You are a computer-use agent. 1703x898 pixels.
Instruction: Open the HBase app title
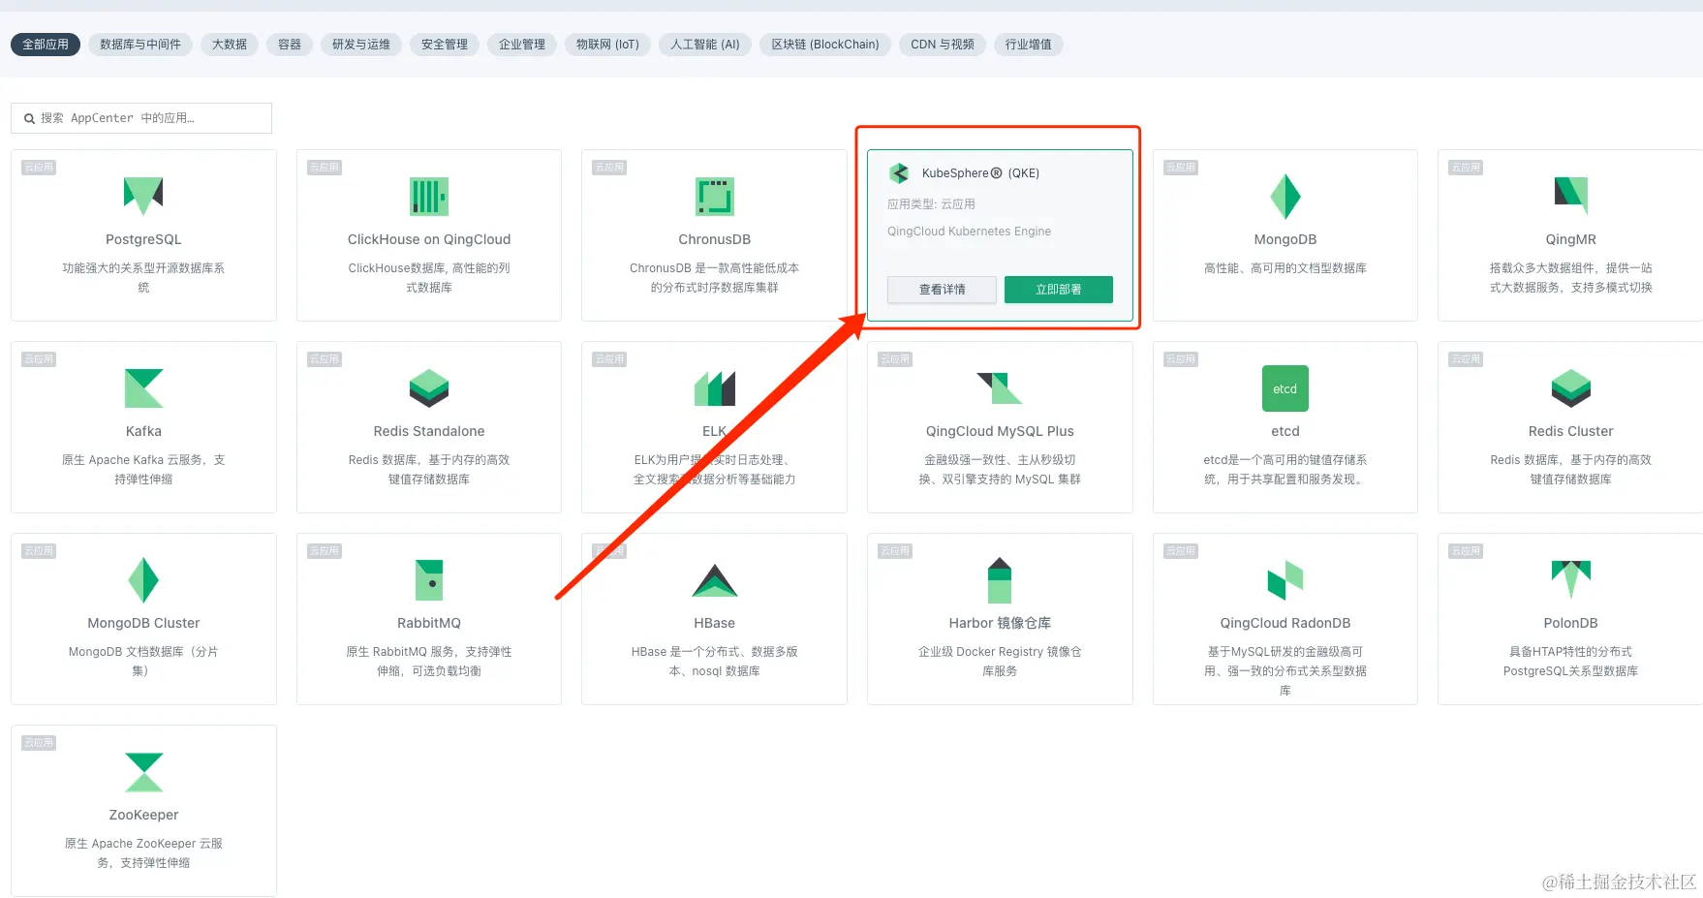click(715, 623)
